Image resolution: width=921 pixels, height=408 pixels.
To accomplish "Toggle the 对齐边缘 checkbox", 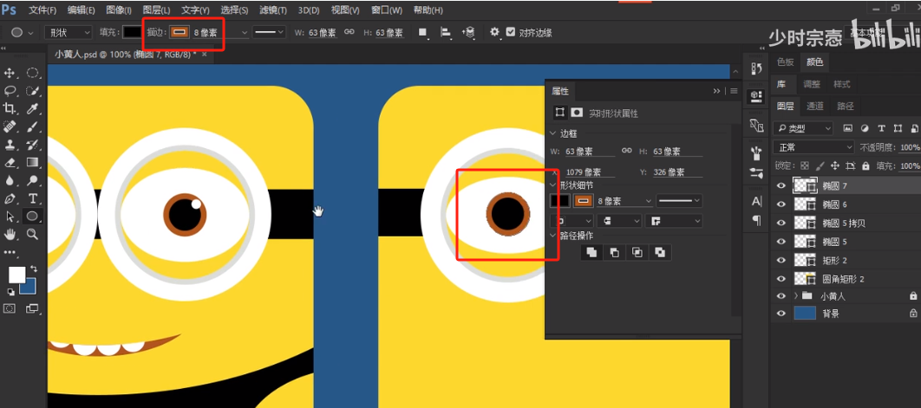I will pyautogui.click(x=511, y=32).
